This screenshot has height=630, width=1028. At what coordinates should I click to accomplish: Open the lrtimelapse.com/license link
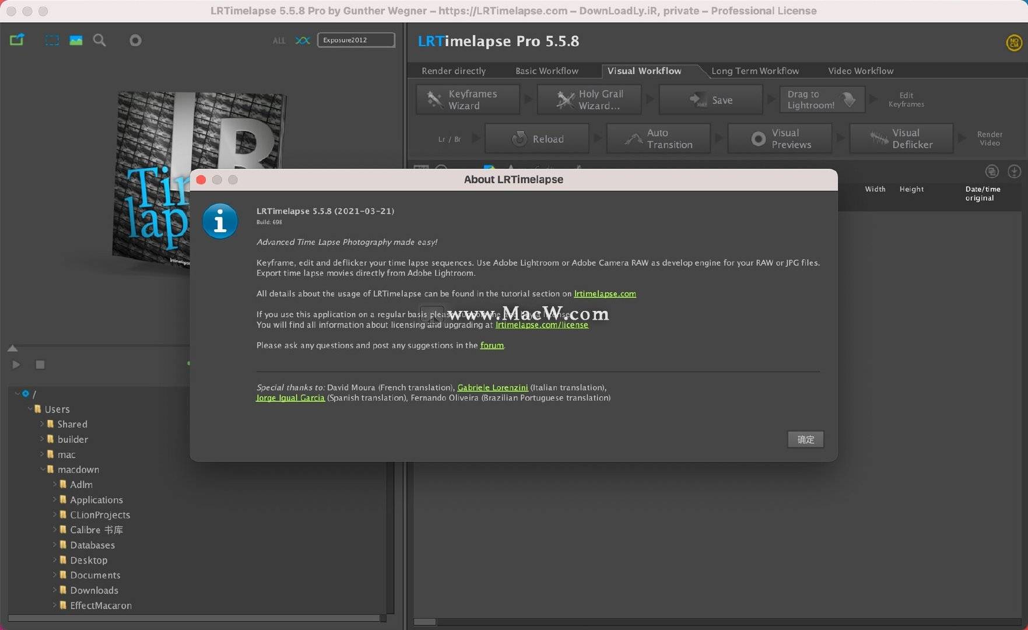542,325
